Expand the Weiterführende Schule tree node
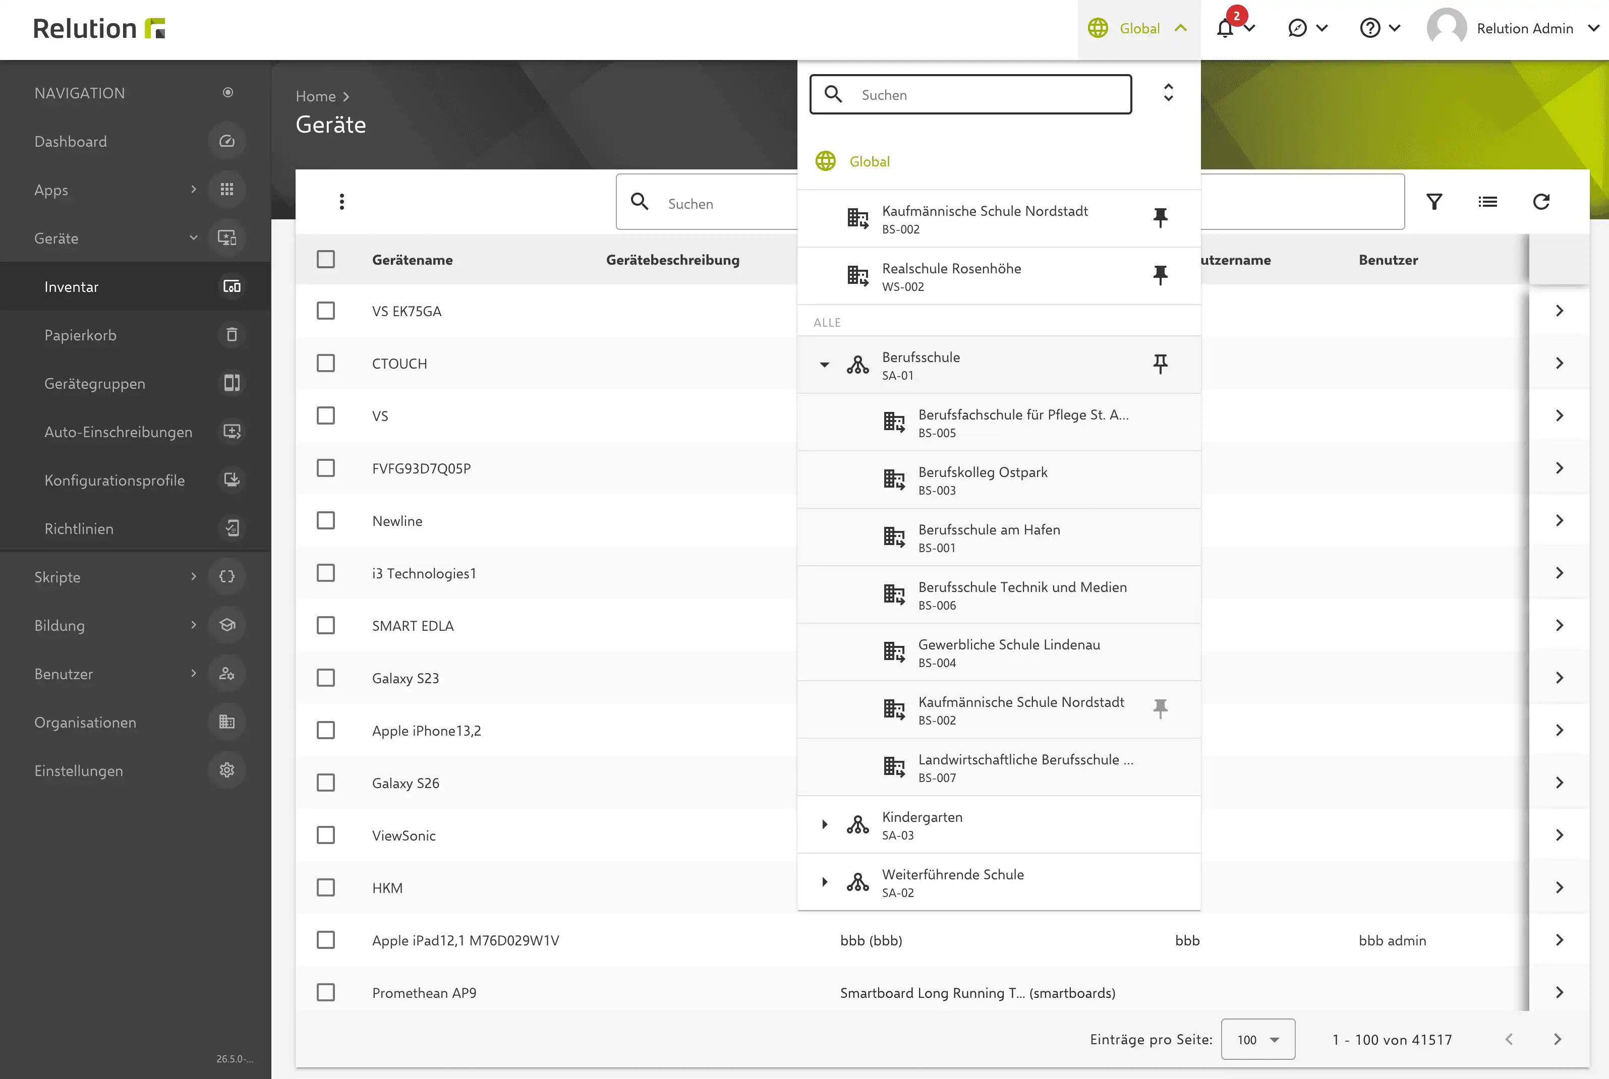Viewport: 1609px width, 1079px height. tap(825, 882)
